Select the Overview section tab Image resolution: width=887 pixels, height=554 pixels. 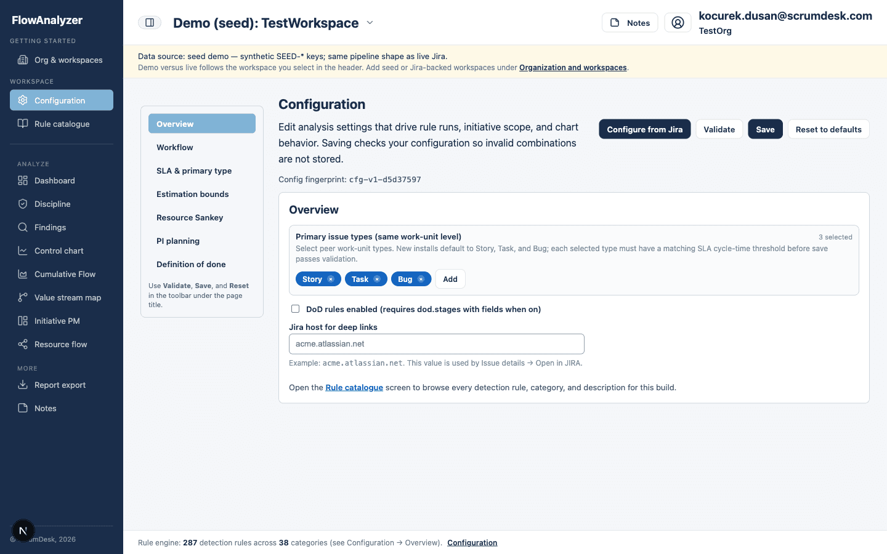202,124
